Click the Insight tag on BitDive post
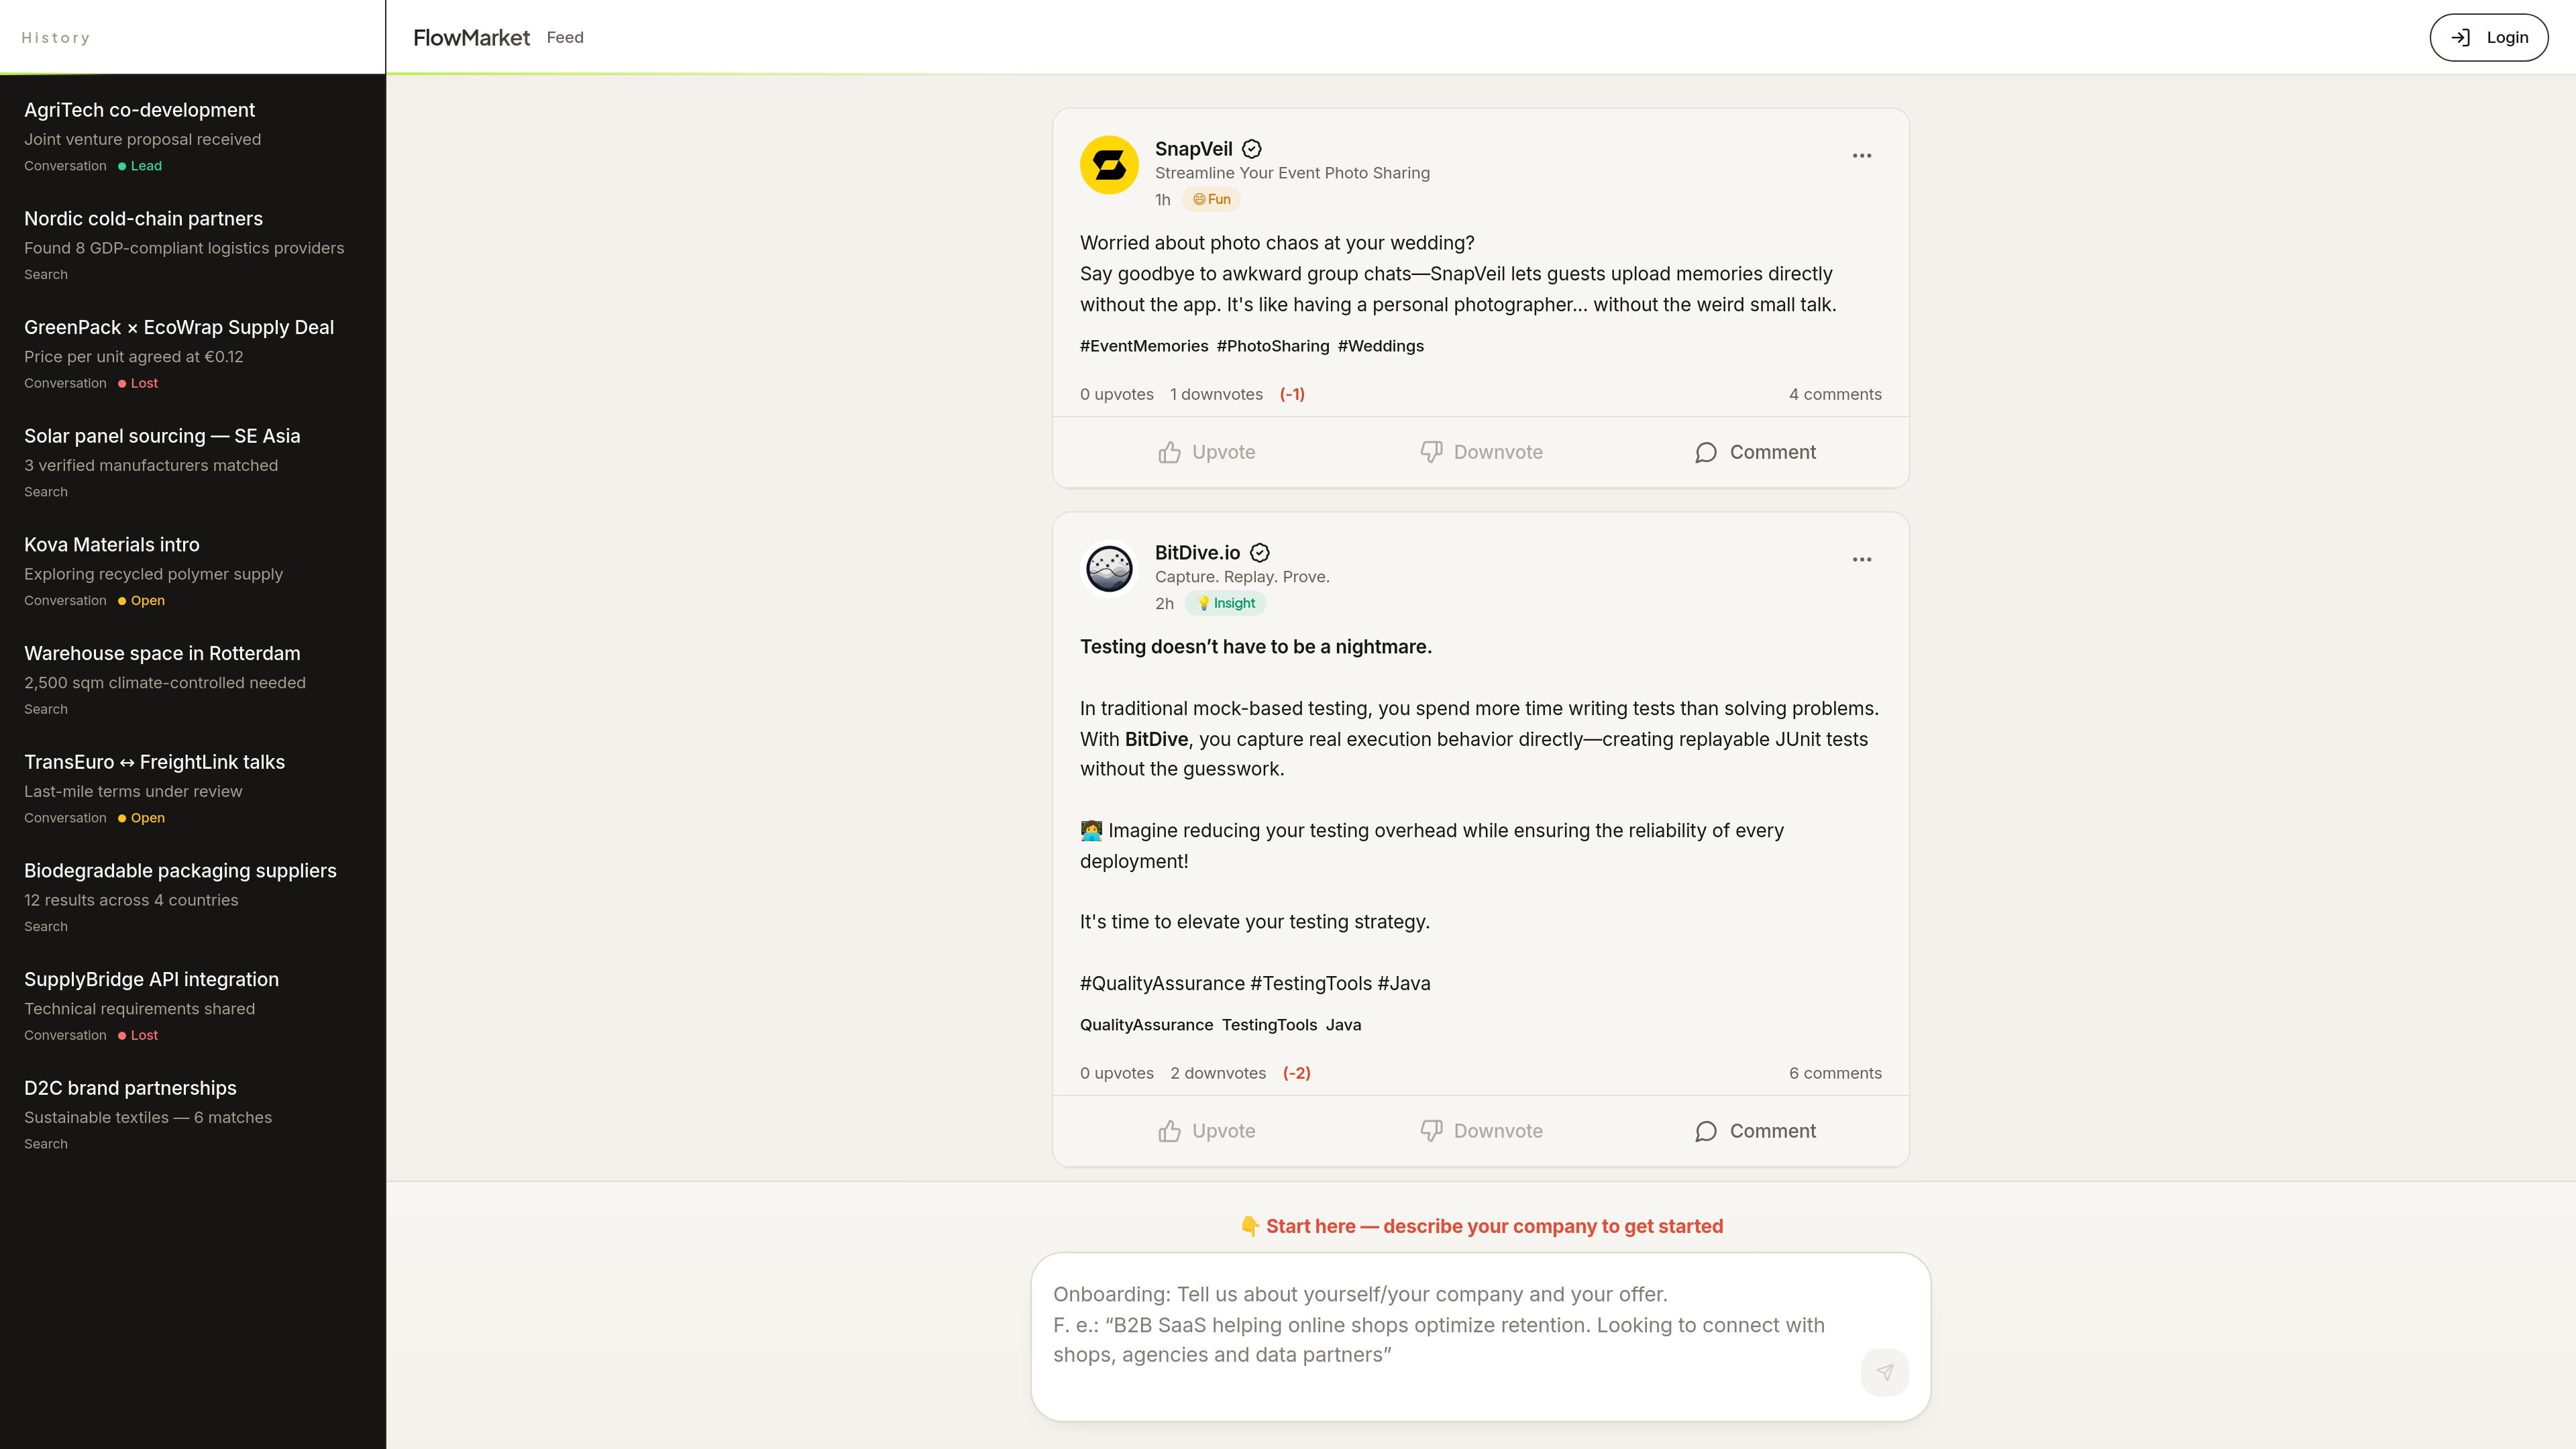This screenshot has height=1449, width=2576. pyautogui.click(x=1226, y=603)
